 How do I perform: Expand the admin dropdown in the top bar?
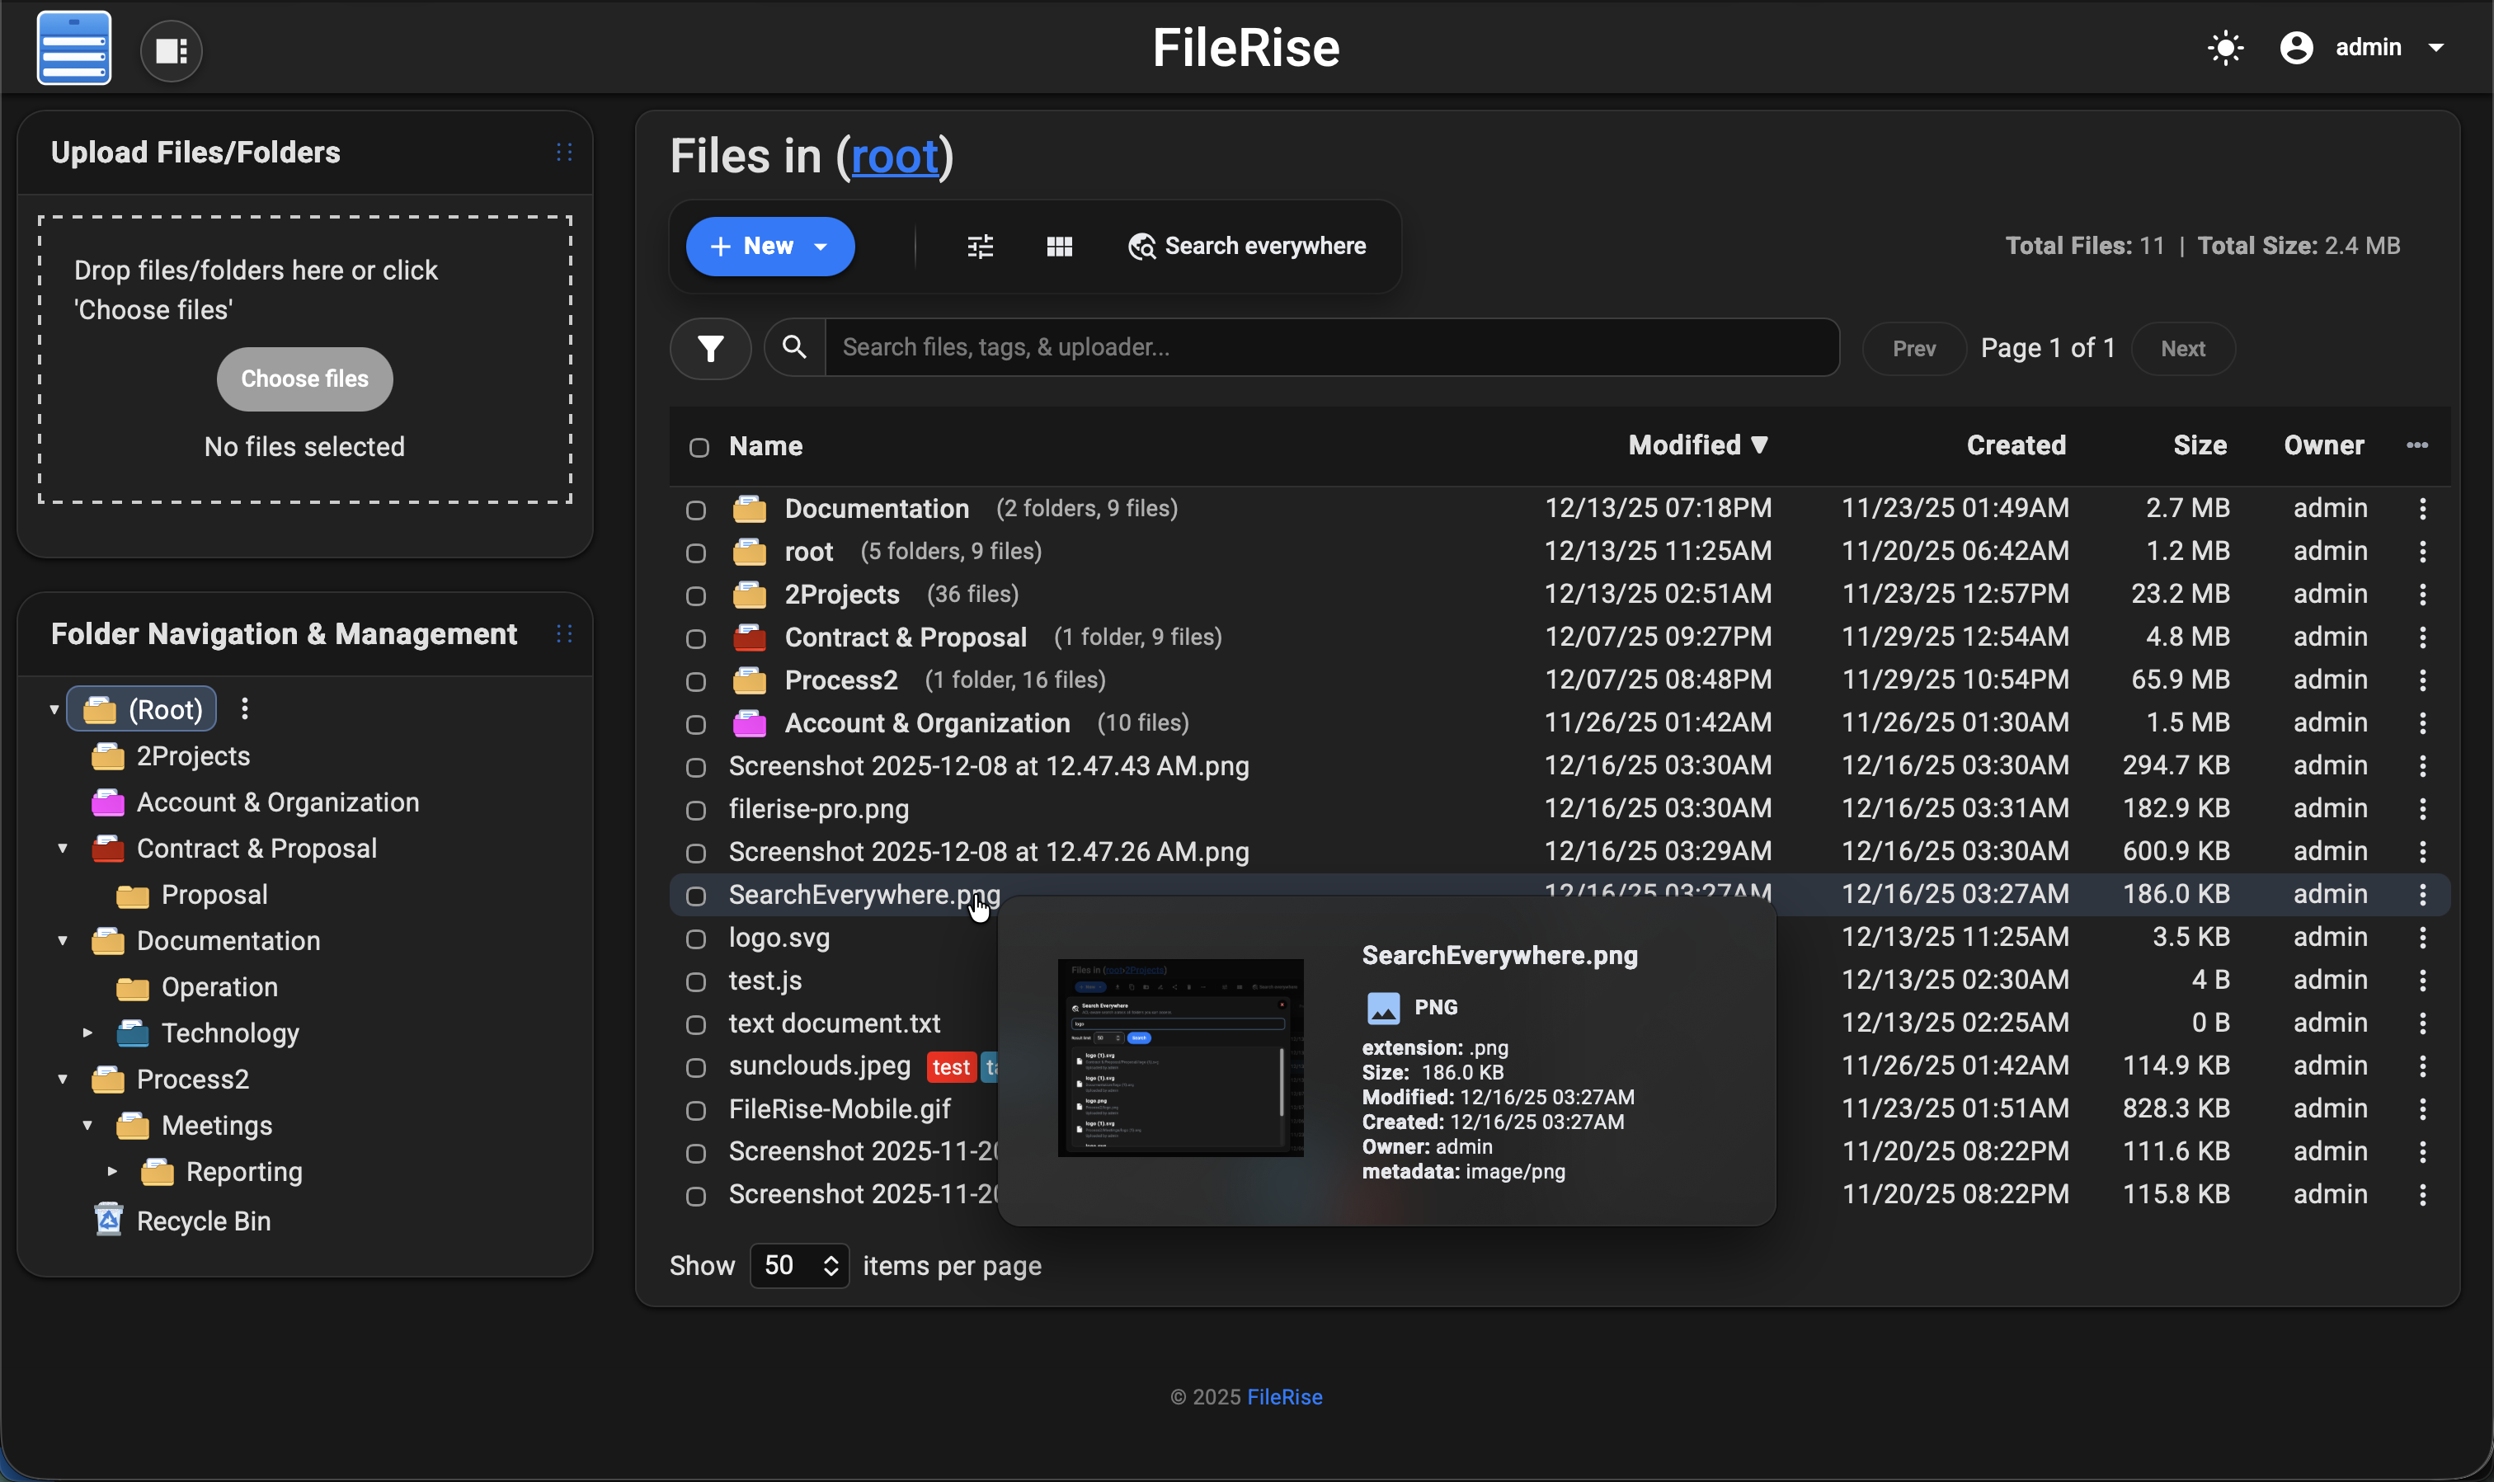(x=2437, y=47)
